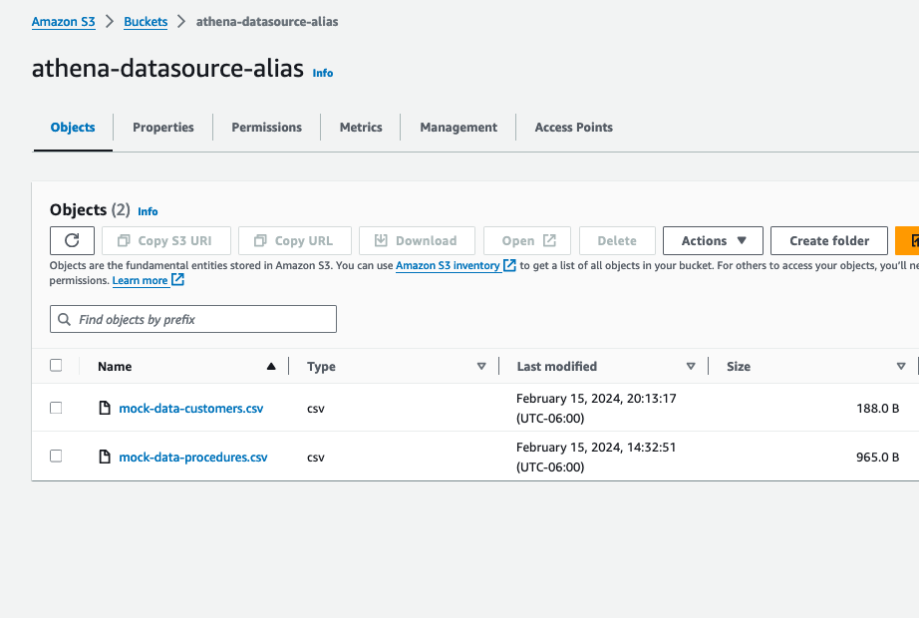Click the Last modified column sort arrow
919x618 pixels.
691,367
